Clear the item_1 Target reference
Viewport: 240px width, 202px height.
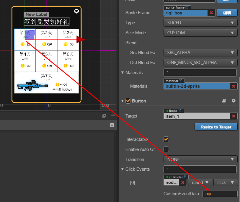pyautogui.click(x=234, y=116)
